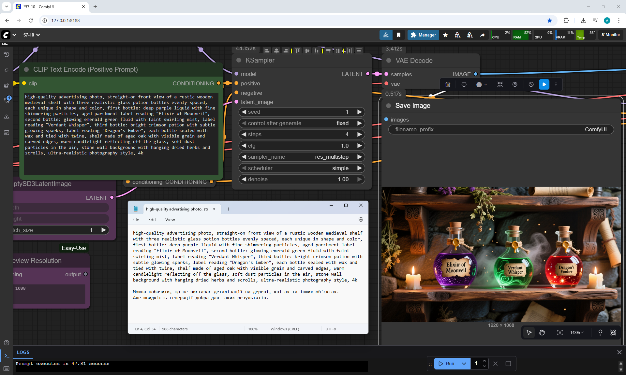
Task: Execute to selected node play button
Action: (544, 84)
